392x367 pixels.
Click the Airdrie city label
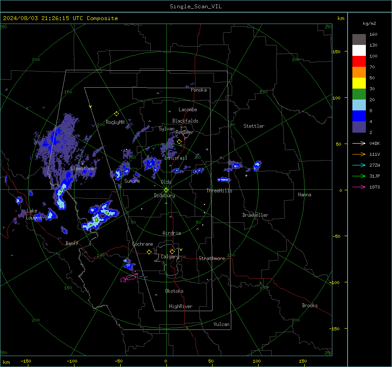click(x=172, y=233)
